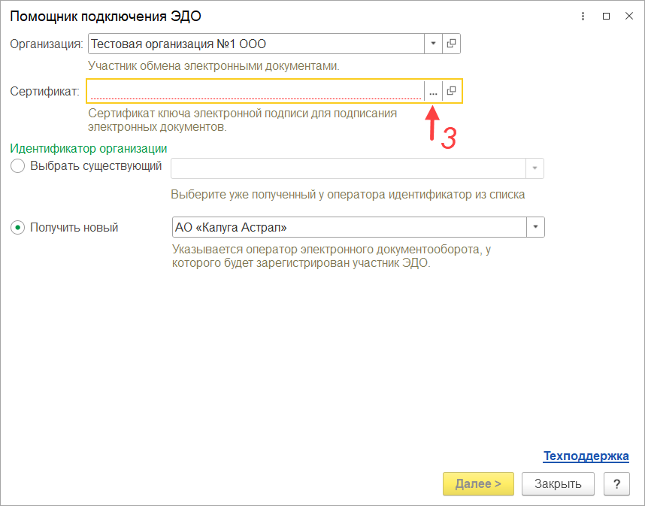Expand the existing identifier dropdown arrow
This screenshot has width=645, height=506.
535,168
